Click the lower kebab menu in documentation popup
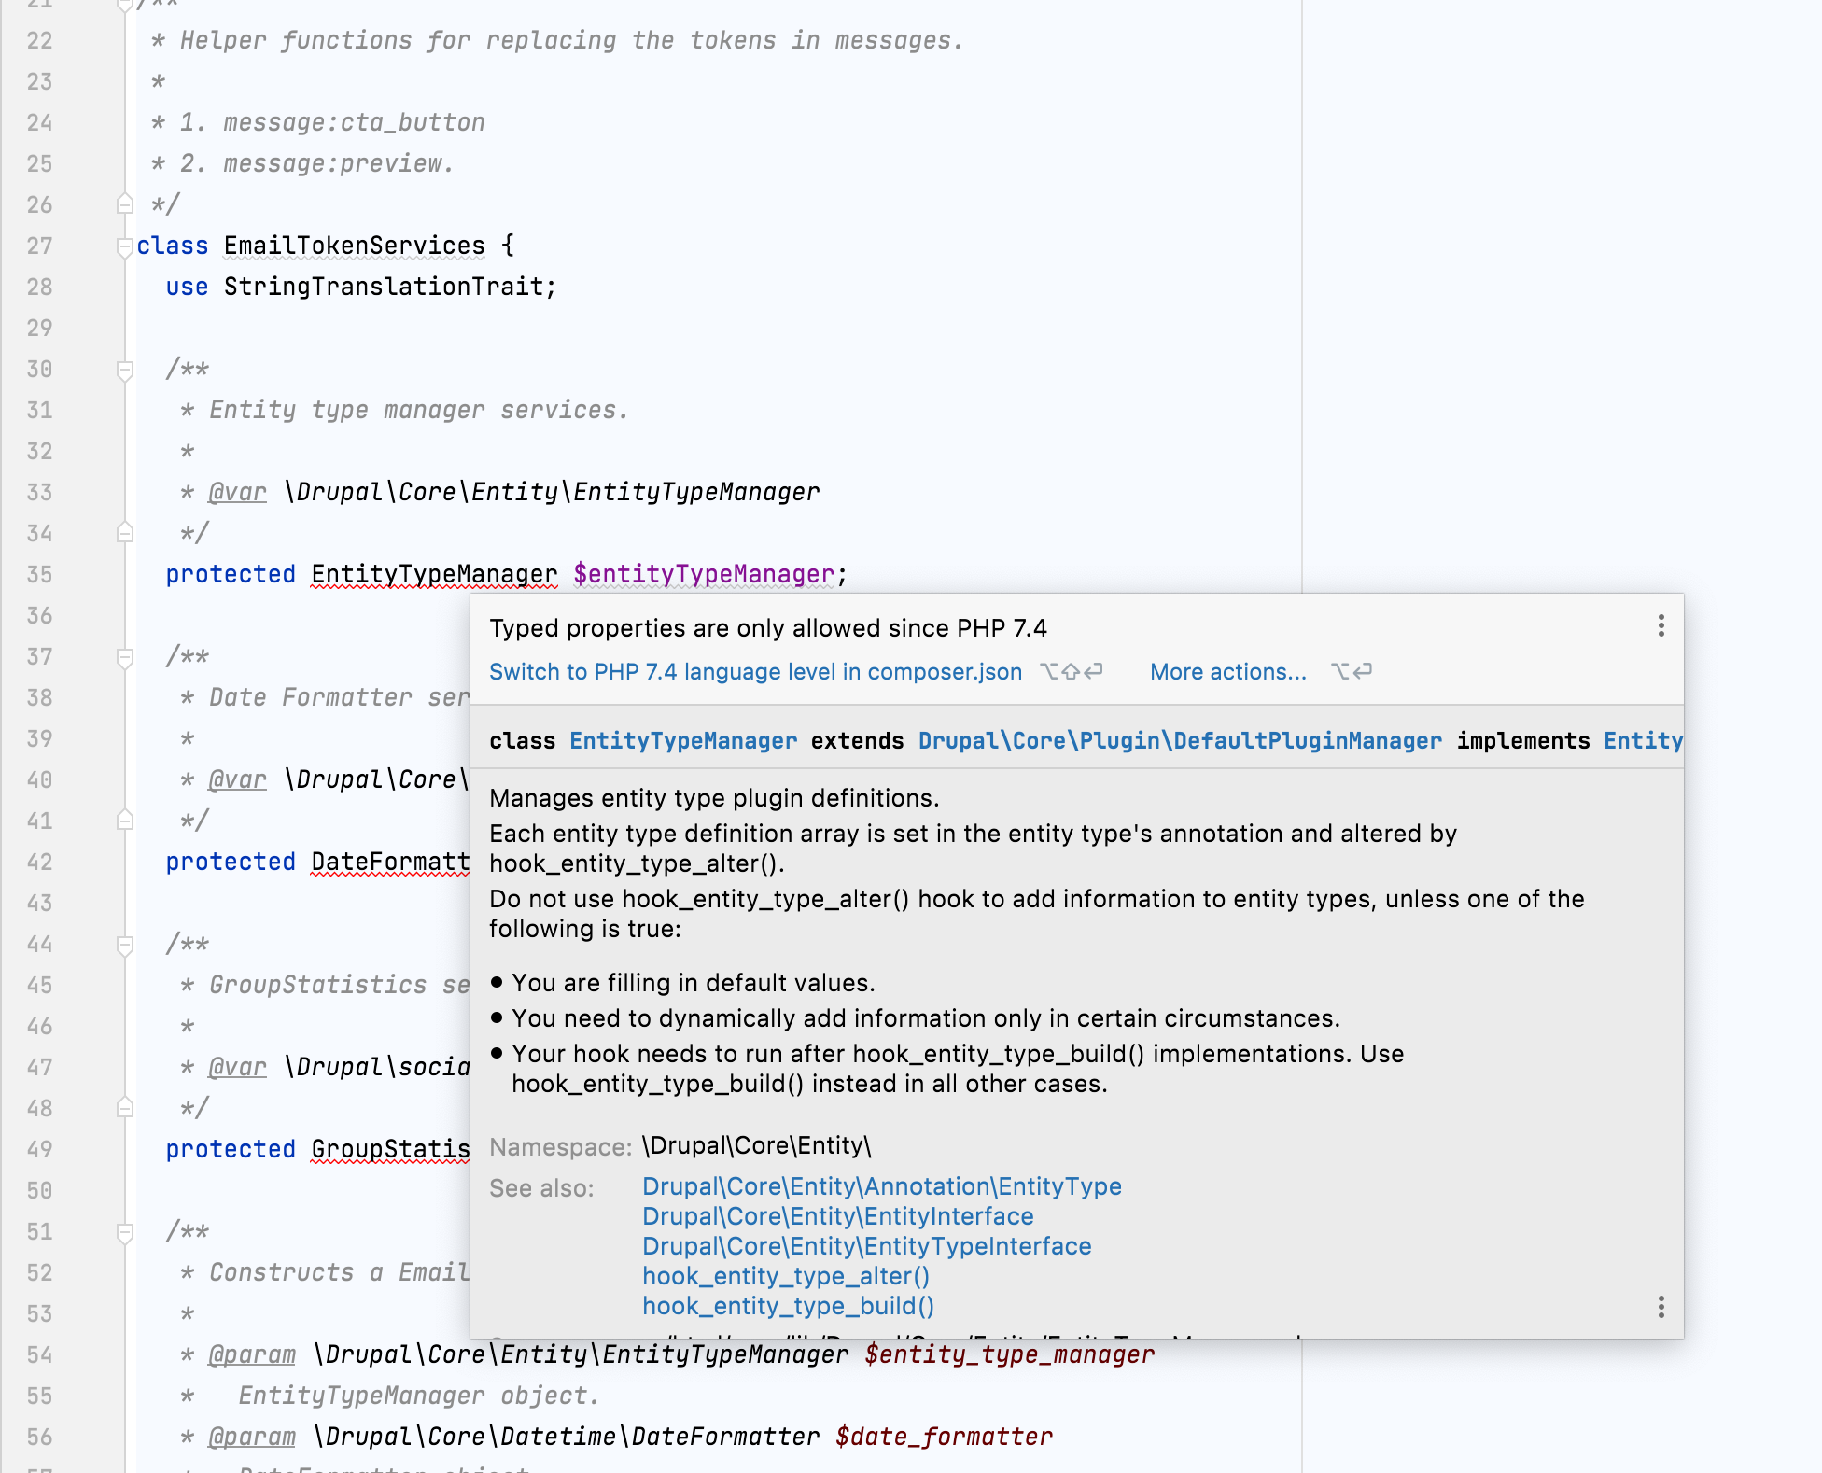1822x1473 pixels. pos(1661,1309)
